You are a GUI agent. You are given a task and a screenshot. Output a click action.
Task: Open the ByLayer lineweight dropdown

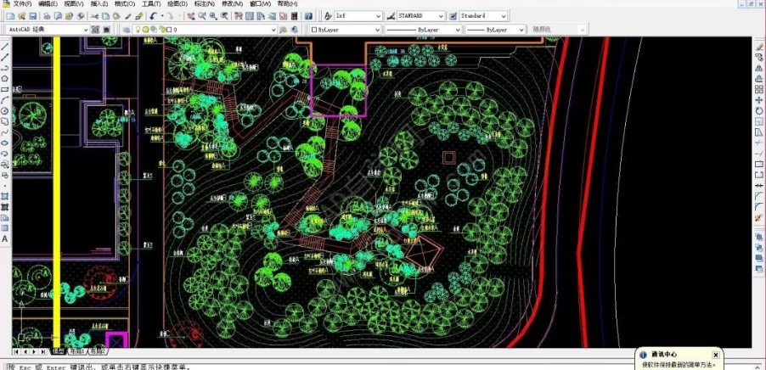pos(521,30)
